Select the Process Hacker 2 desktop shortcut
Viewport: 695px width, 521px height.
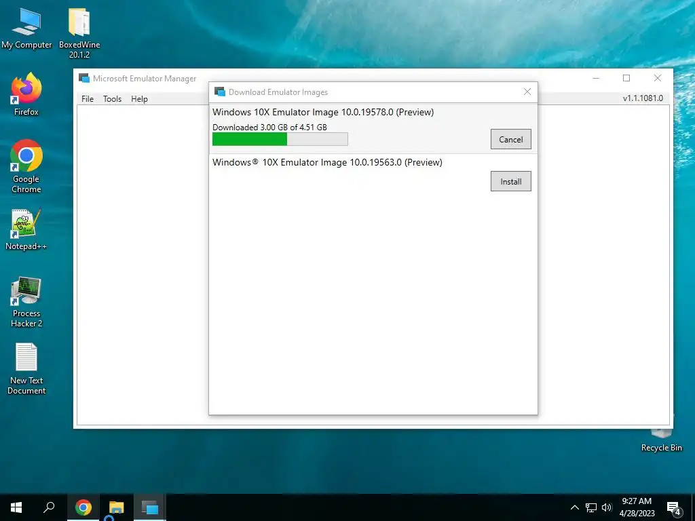(26, 302)
